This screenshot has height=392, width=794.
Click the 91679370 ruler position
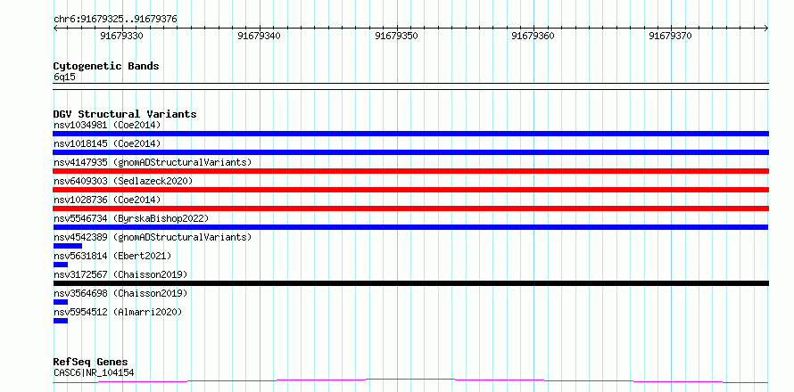click(x=671, y=36)
